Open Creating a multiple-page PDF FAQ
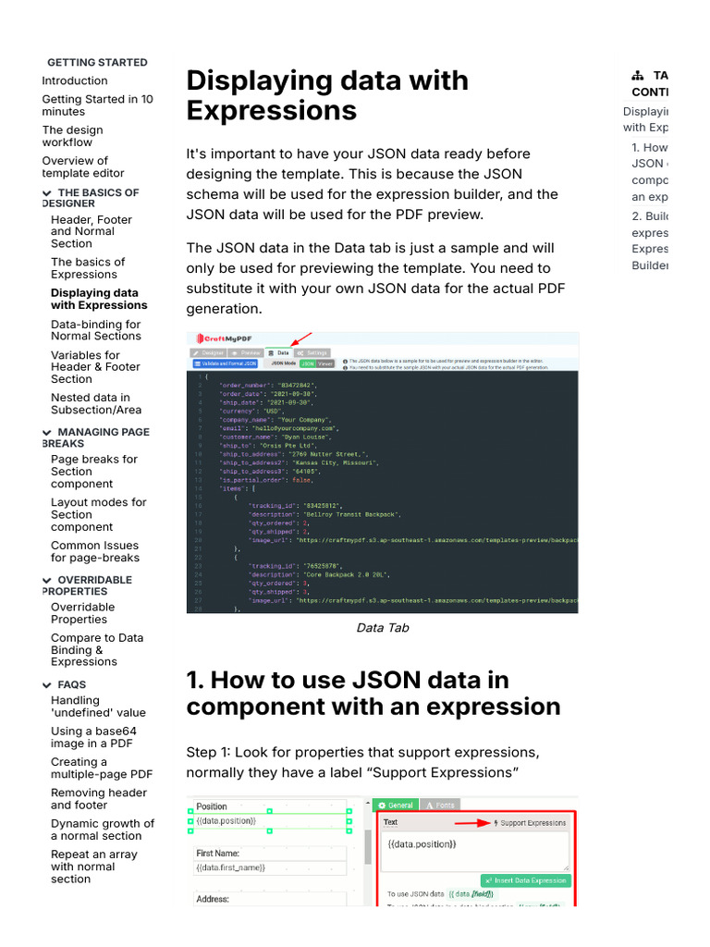Screen dimensions: 710x947 tap(102, 768)
